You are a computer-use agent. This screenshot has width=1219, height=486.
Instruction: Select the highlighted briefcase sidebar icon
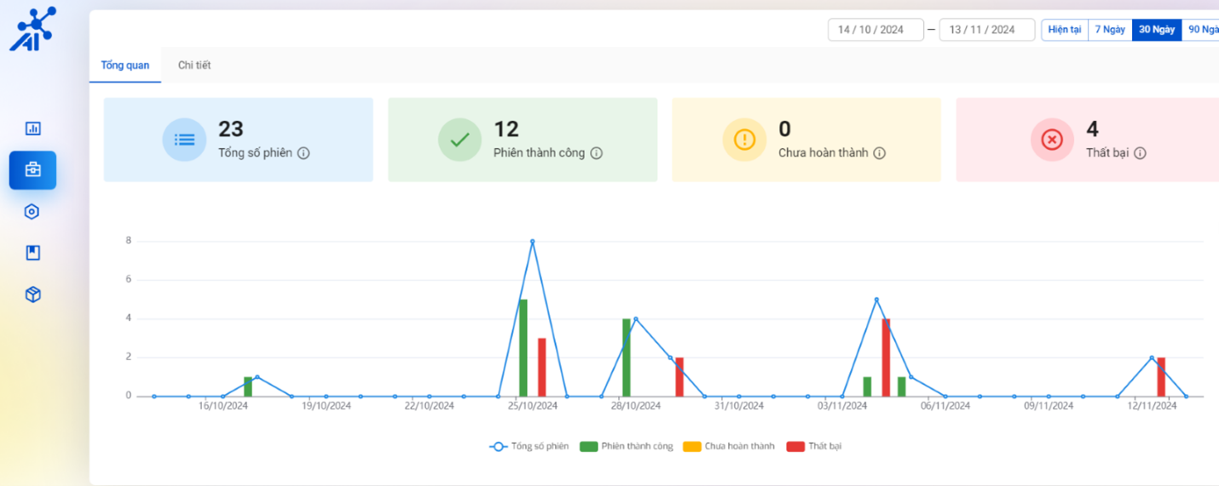pos(33,170)
